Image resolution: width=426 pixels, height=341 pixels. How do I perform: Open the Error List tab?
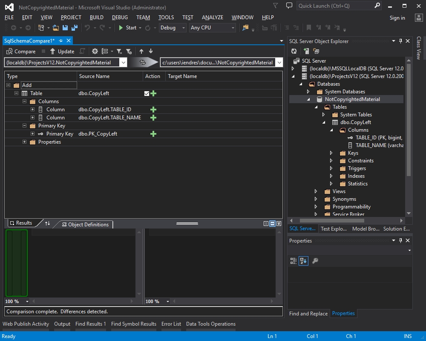point(171,324)
